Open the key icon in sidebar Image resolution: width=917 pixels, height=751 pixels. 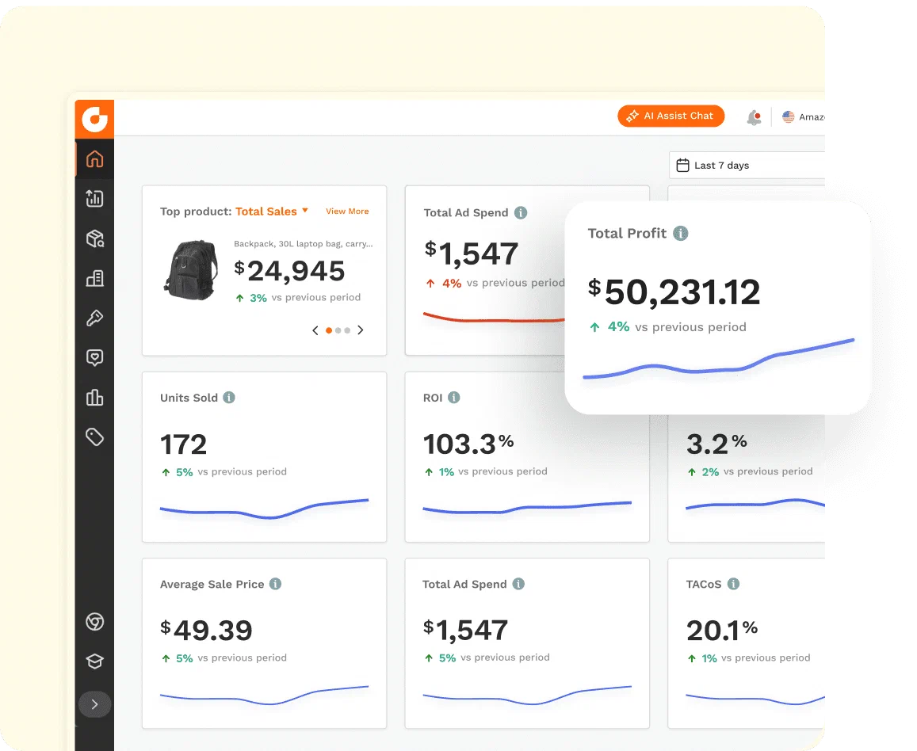[95, 318]
